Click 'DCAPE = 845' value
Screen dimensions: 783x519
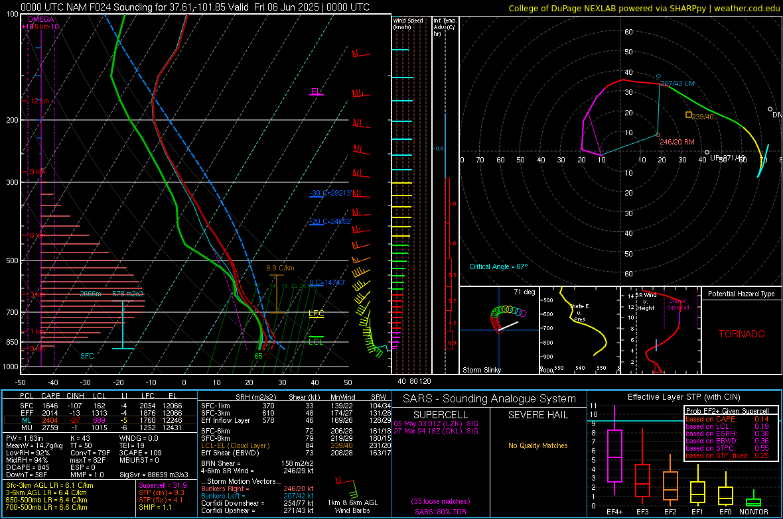pos(28,467)
